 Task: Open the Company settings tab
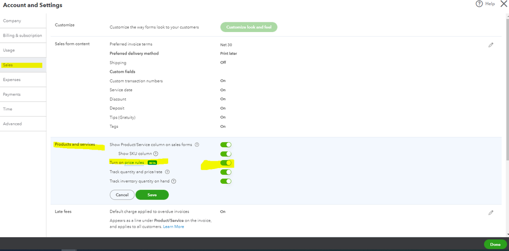(x=23, y=21)
